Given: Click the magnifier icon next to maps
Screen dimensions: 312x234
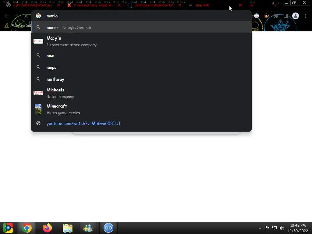Looking at the screenshot, I should pyautogui.click(x=38, y=67).
